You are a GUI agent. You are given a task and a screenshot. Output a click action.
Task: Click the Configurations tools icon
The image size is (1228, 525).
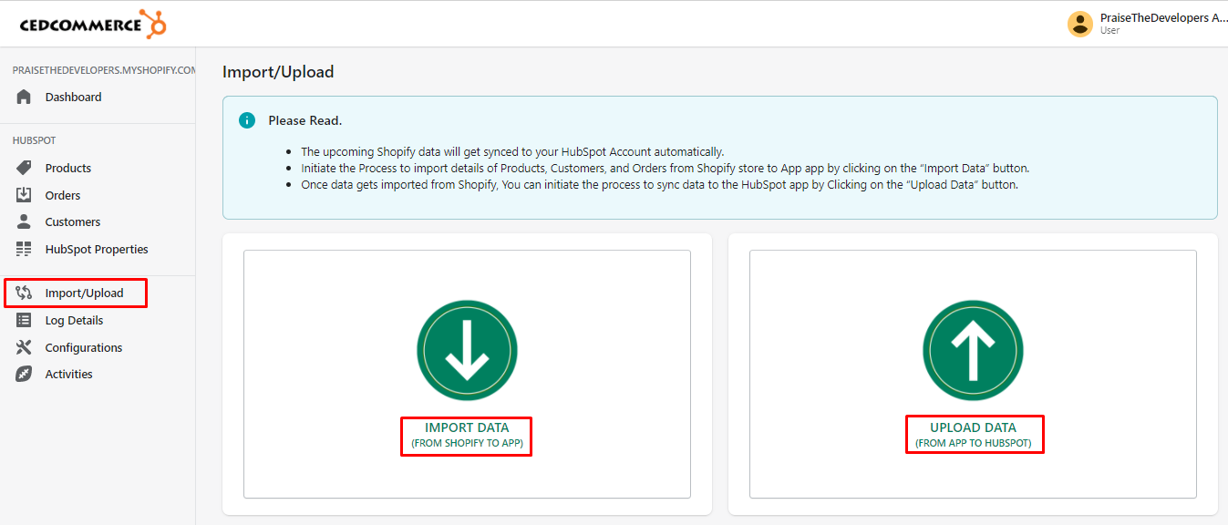point(25,347)
